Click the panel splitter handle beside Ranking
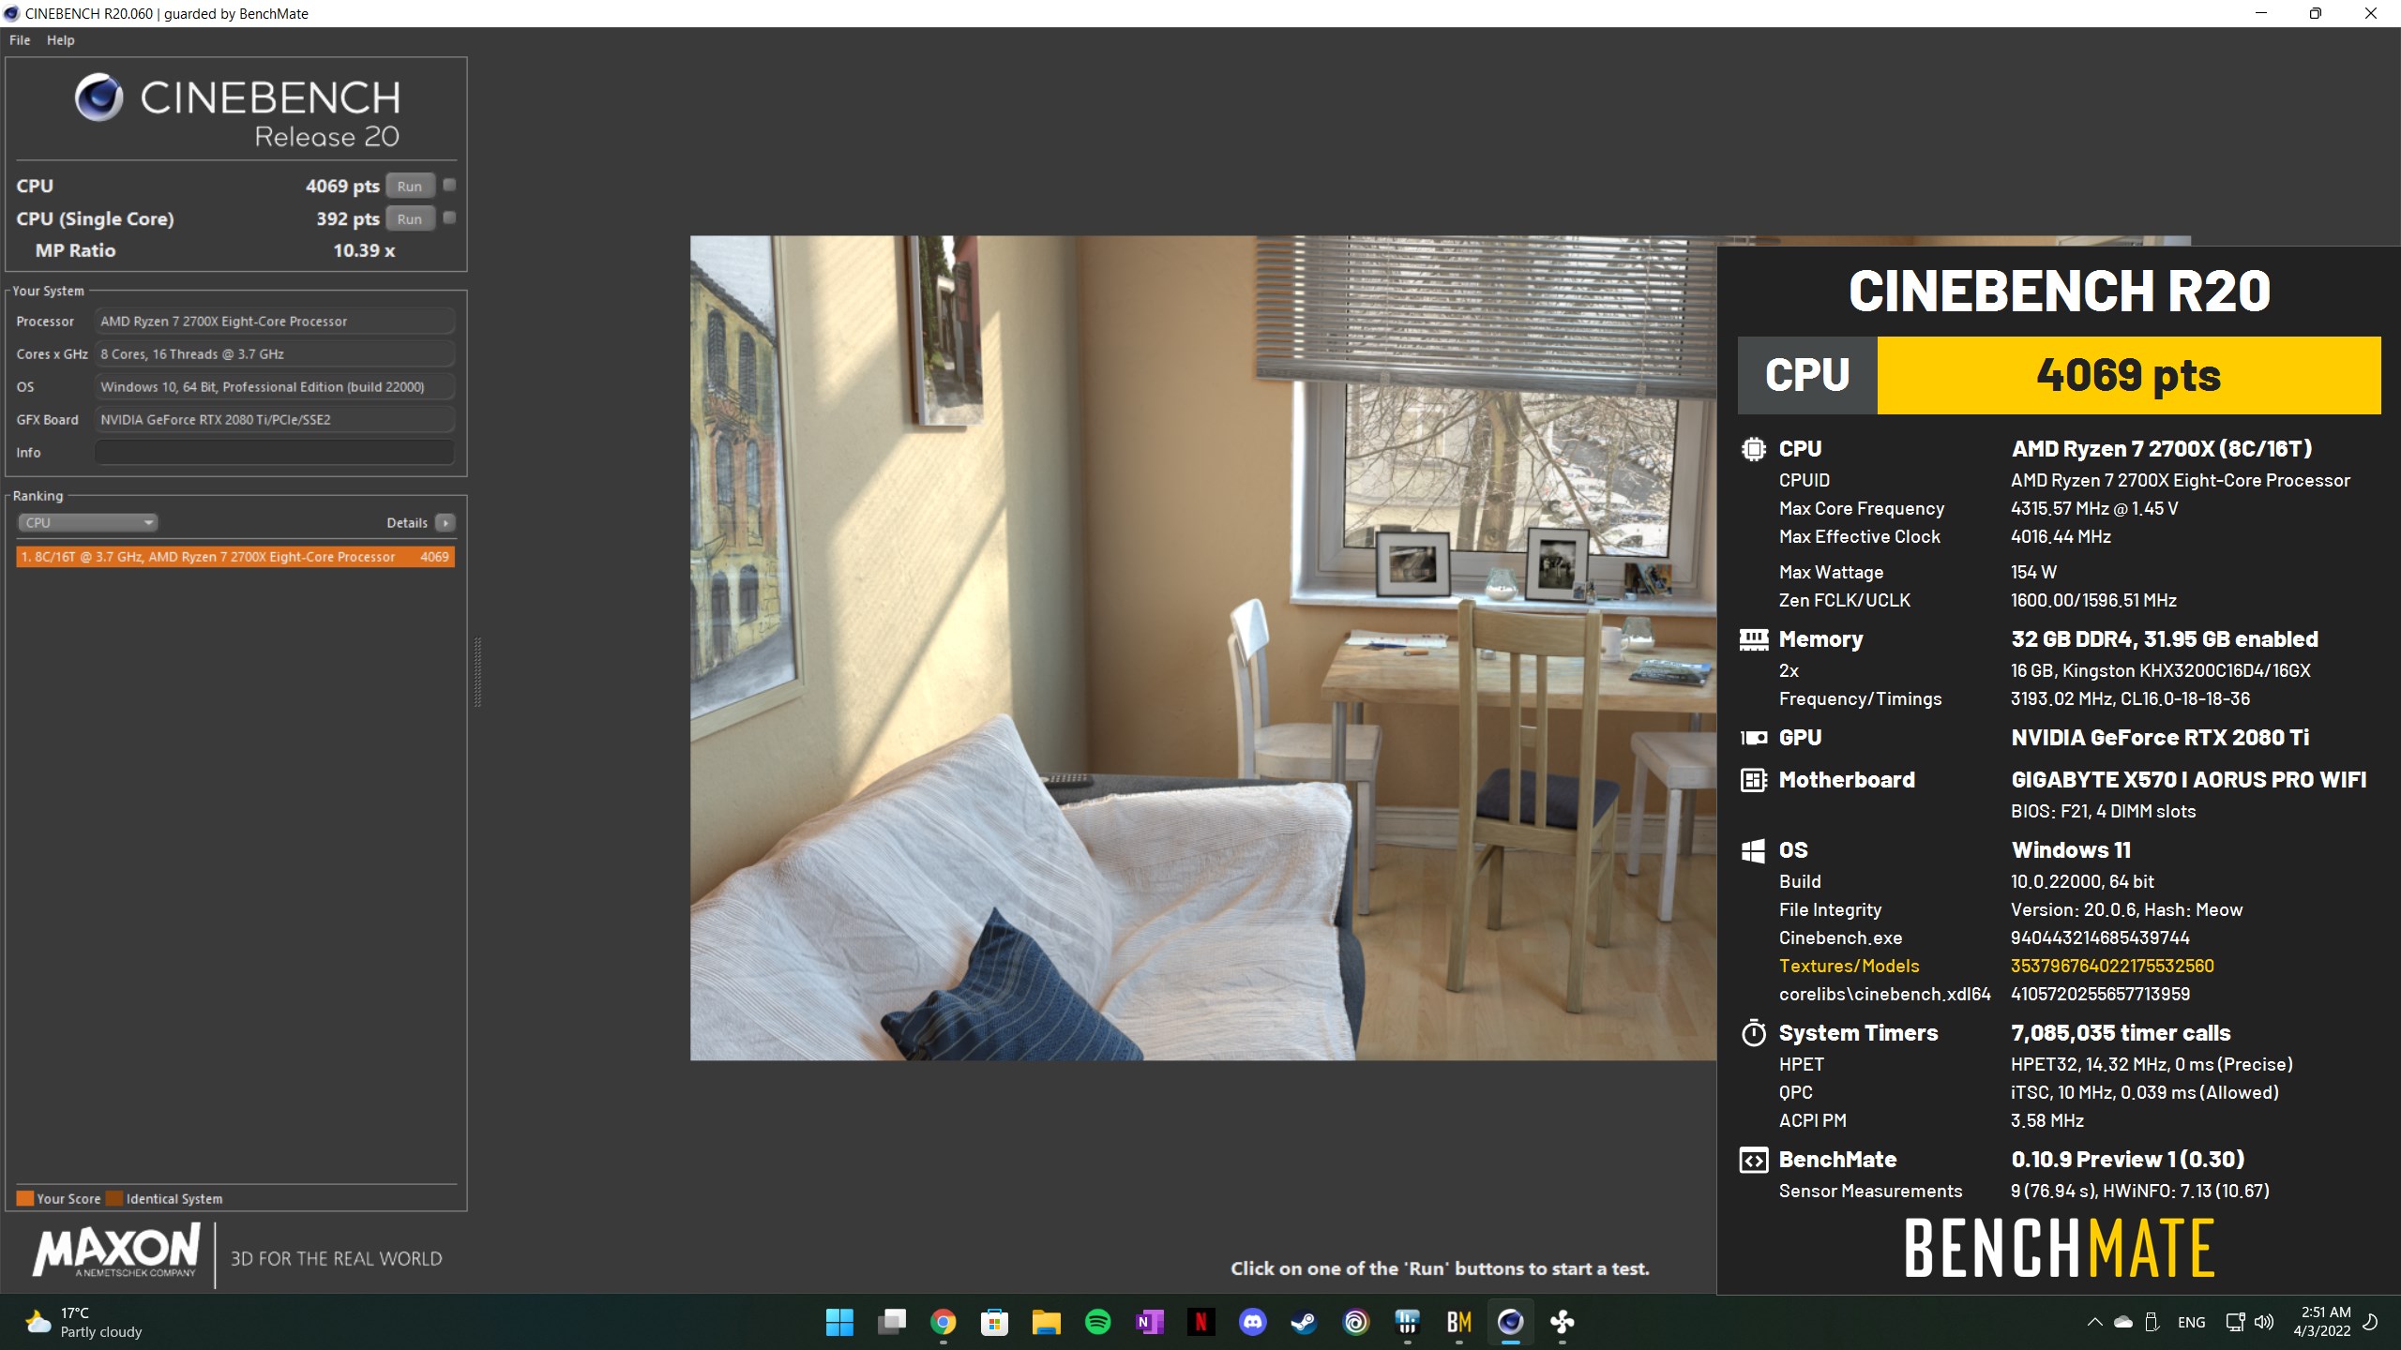Viewport: 2401px width, 1350px height. [x=477, y=671]
